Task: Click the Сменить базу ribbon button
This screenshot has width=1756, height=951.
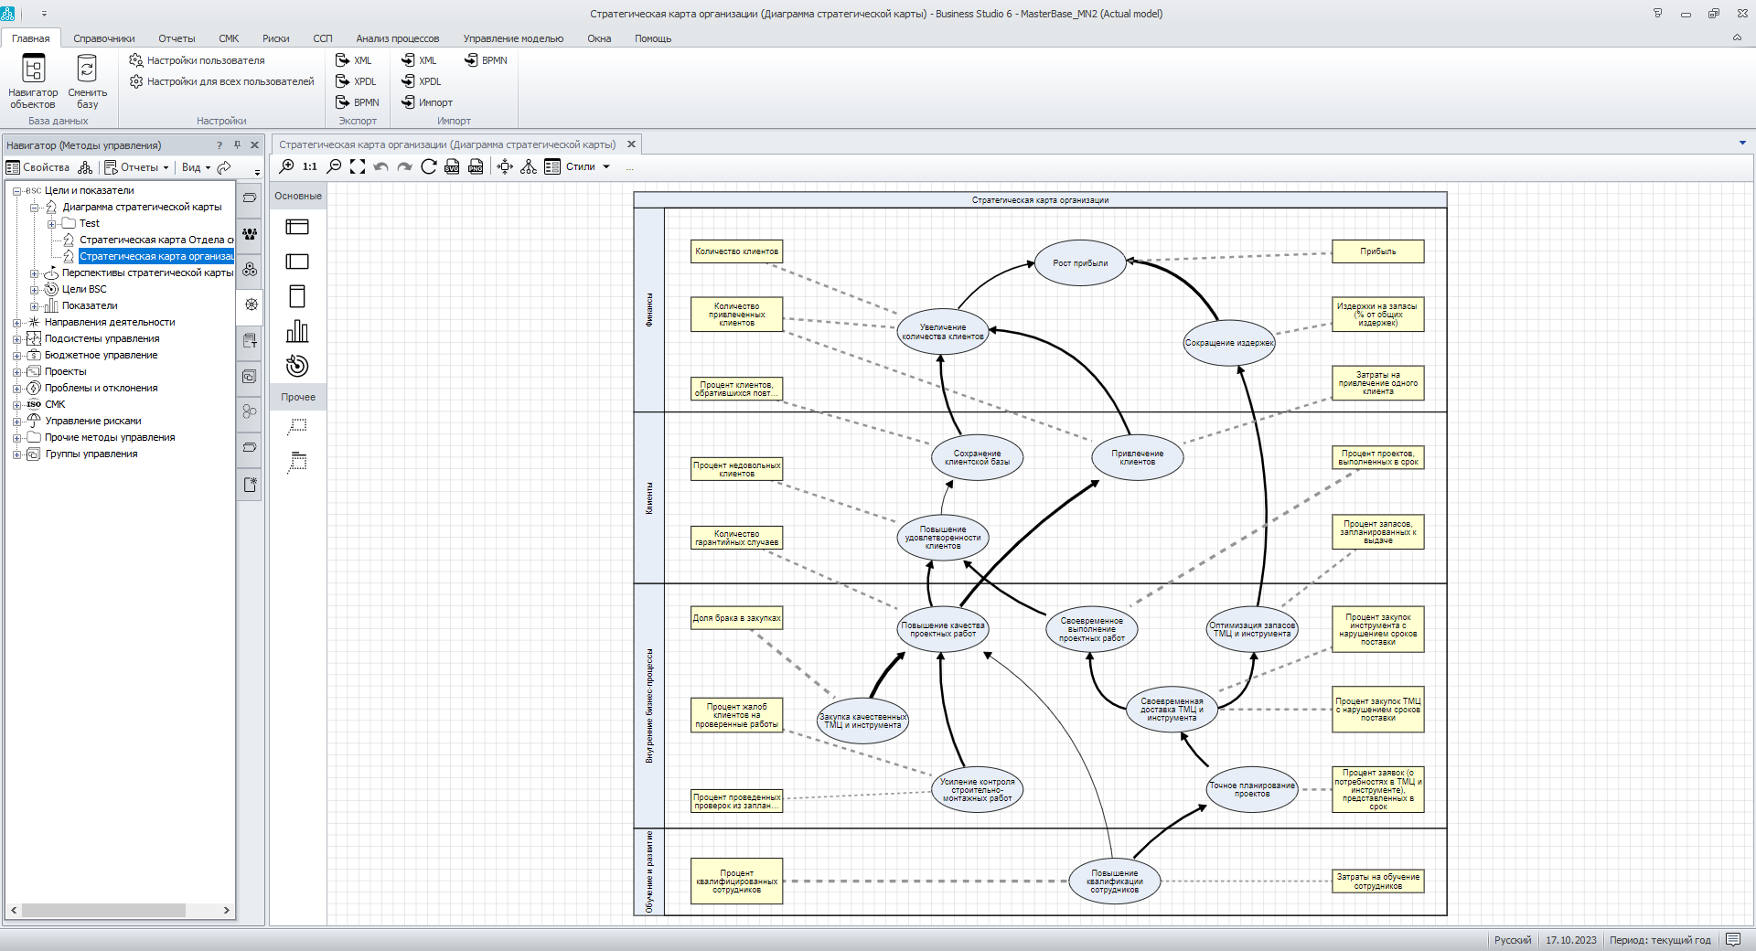Action: tap(87, 81)
